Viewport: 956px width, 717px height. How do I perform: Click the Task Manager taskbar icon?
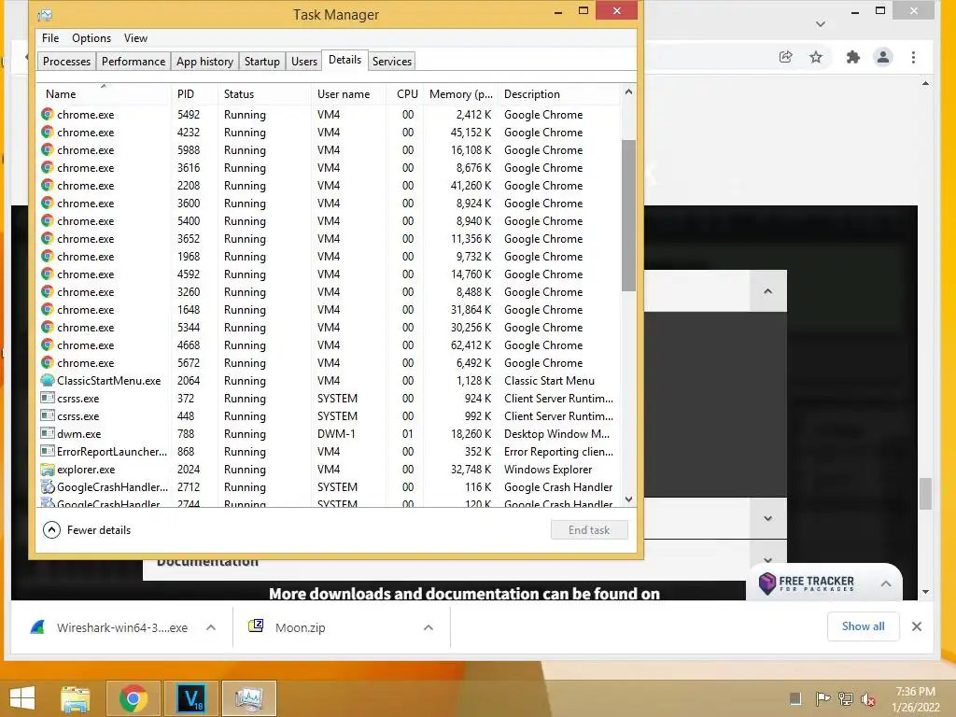(248, 698)
